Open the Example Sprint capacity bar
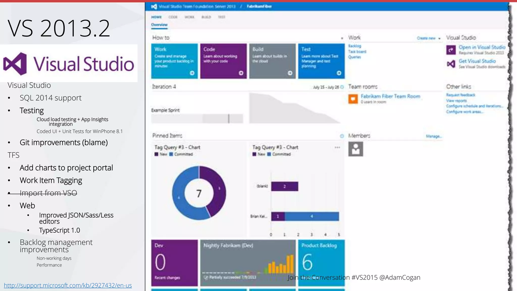Viewport: 517px width, 291px height. click(x=197, y=119)
